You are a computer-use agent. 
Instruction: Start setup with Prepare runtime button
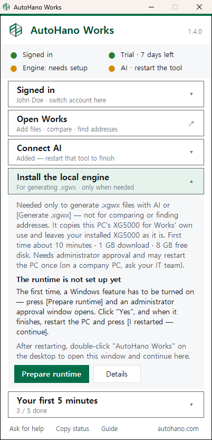[x=52, y=374]
